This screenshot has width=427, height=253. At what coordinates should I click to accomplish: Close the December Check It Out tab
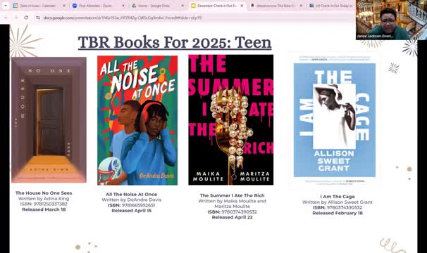pos(242,6)
